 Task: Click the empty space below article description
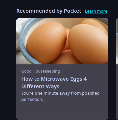[62, 110]
